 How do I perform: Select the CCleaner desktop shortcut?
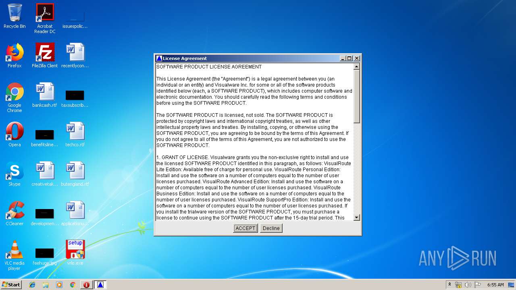coord(15,213)
